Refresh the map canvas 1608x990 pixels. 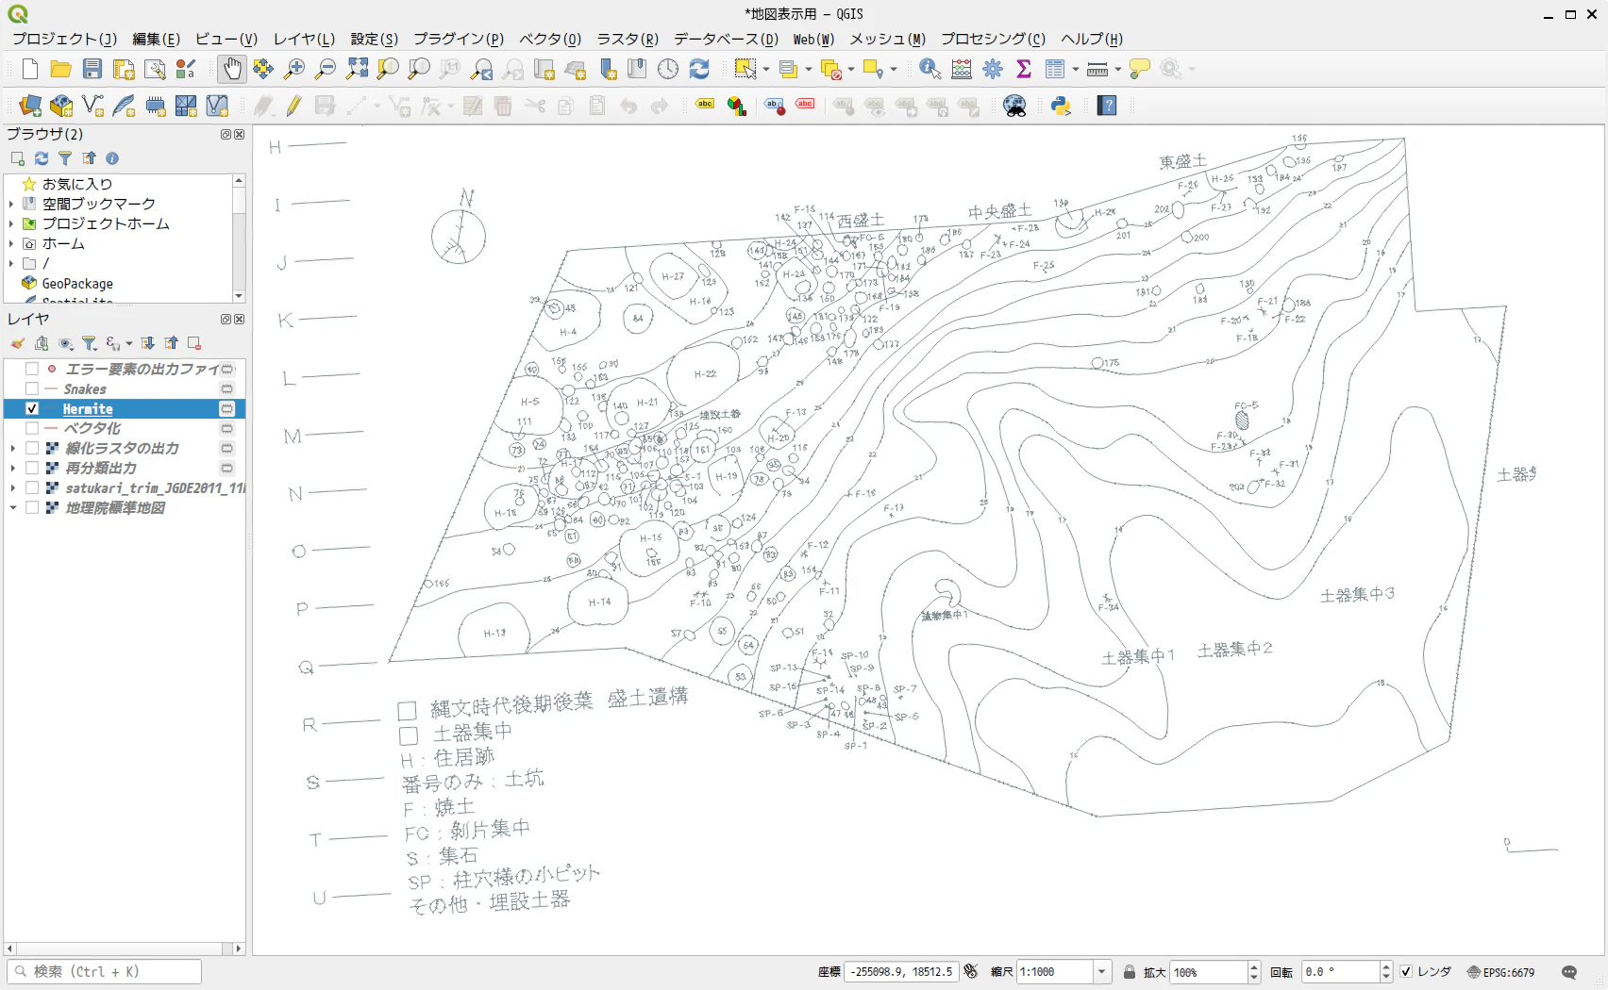(x=699, y=69)
